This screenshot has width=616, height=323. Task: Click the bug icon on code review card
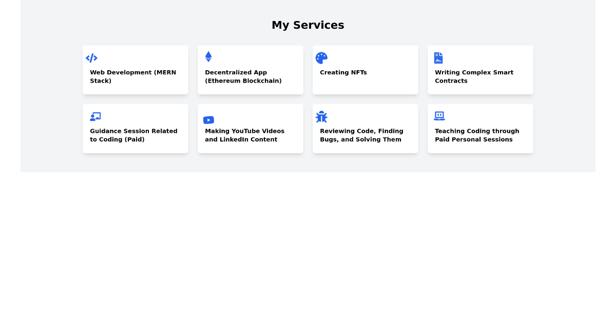(322, 117)
